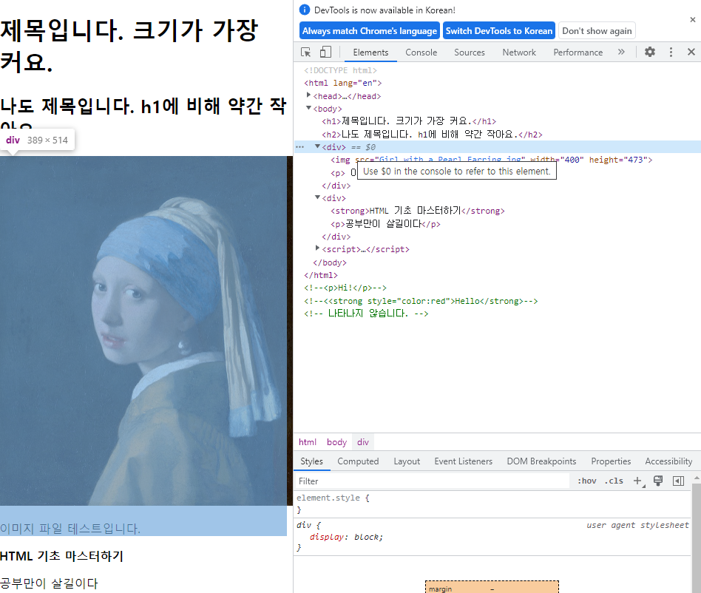701x593 pixels.
Task: Collapse the selected div node
Action: pos(317,146)
